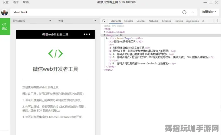This screenshot has height=135, width=221.
Task: Select the empty p element line
Action: click(x=113, y=60)
